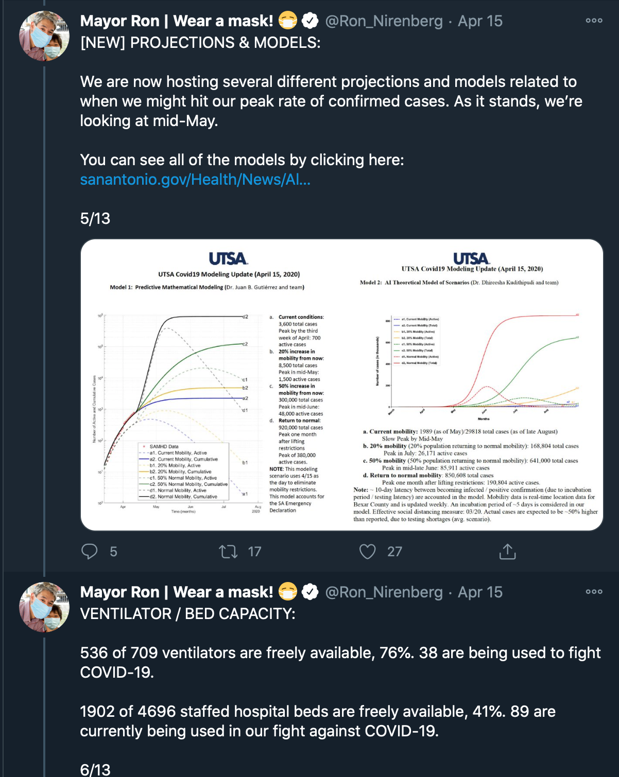Click the Mayor Ron display name on the first tweet

pyautogui.click(x=177, y=21)
